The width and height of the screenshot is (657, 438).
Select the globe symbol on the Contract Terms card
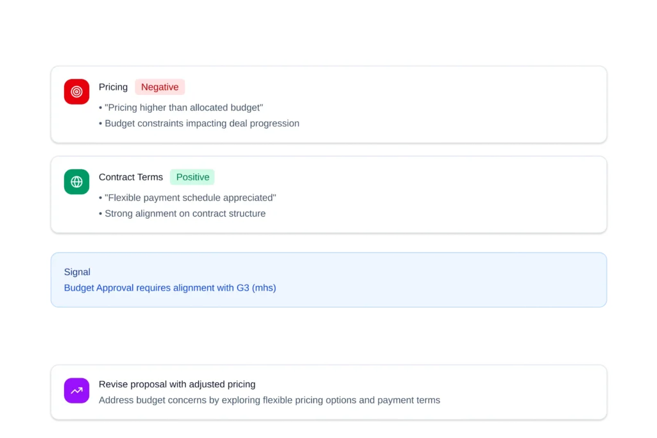(x=76, y=181)
